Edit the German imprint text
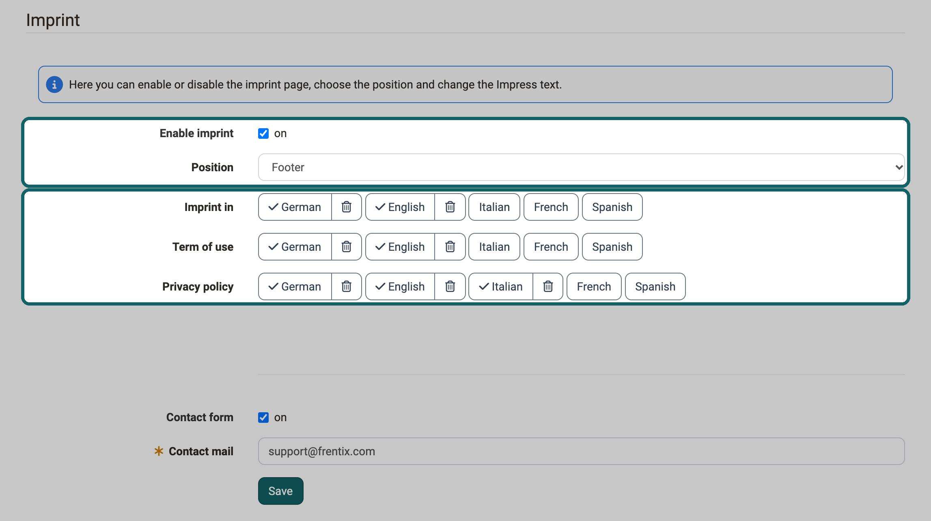Screen dimensions: 931x521 pos(295,207)
